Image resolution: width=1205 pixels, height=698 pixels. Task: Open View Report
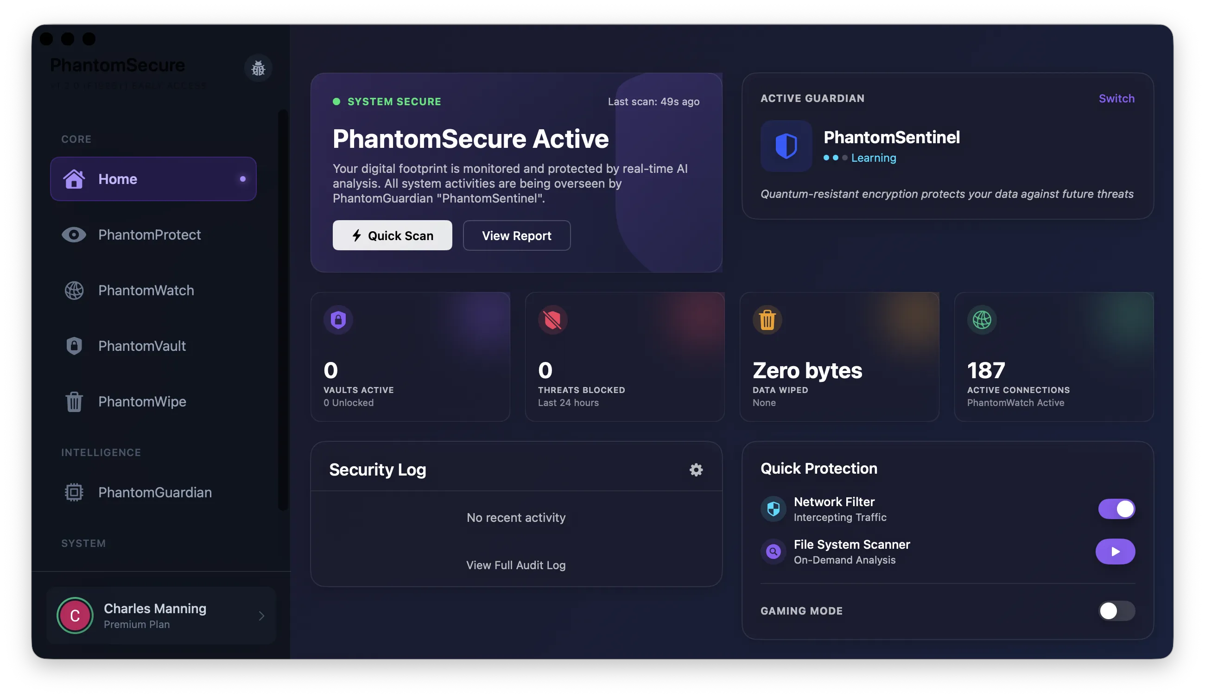tap(516, 235)
